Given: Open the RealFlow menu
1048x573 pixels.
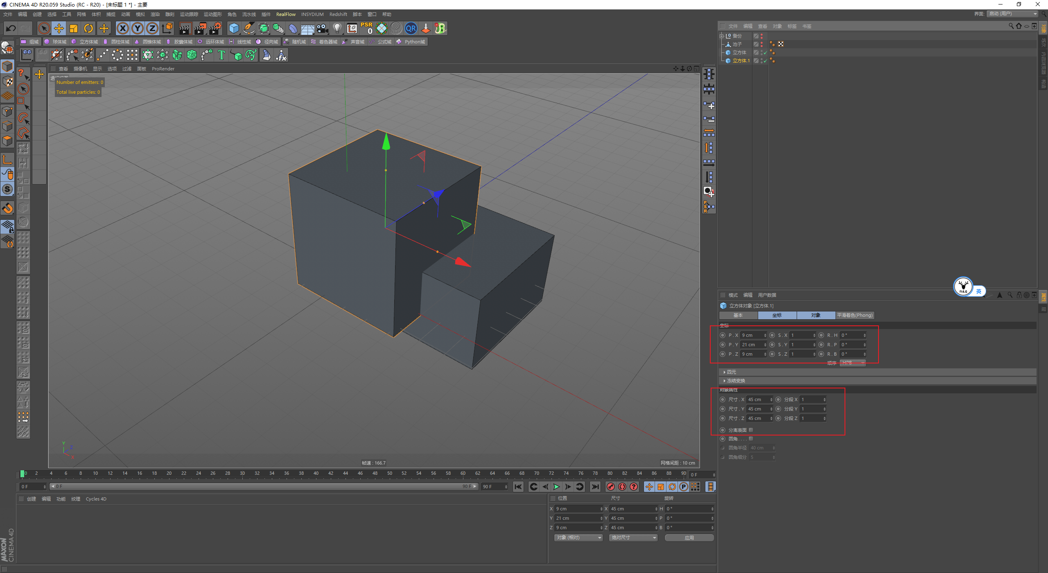Looking at the screenshot, I should 286,14.
